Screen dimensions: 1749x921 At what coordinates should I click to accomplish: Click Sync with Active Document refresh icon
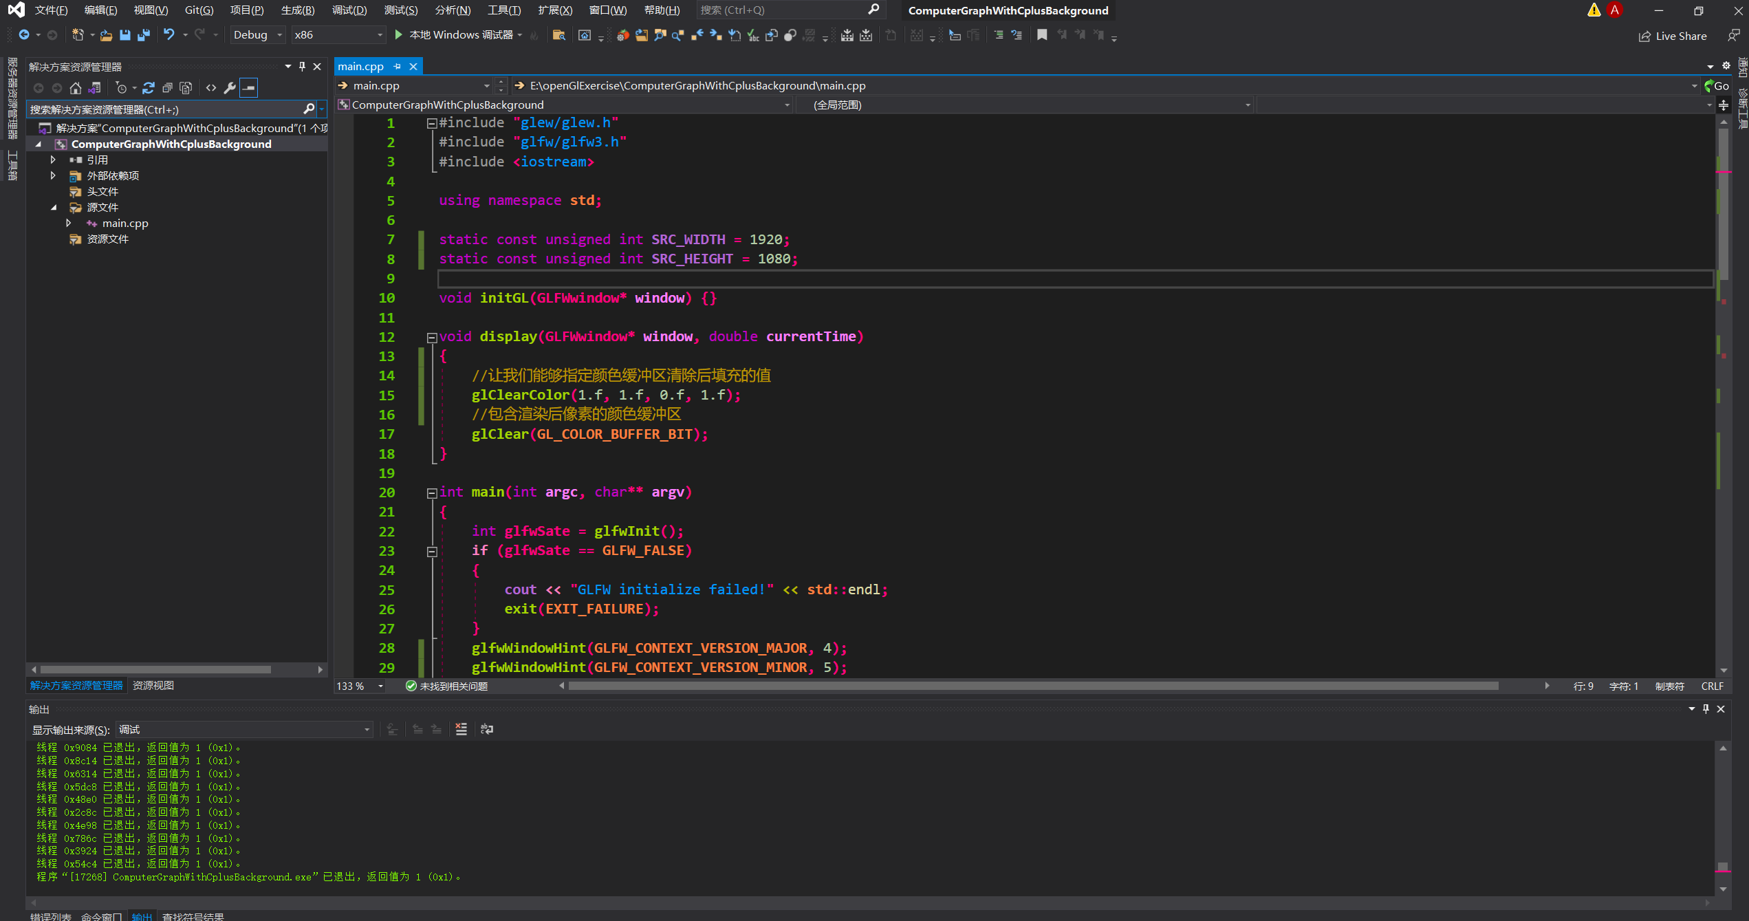click(149, 88)
